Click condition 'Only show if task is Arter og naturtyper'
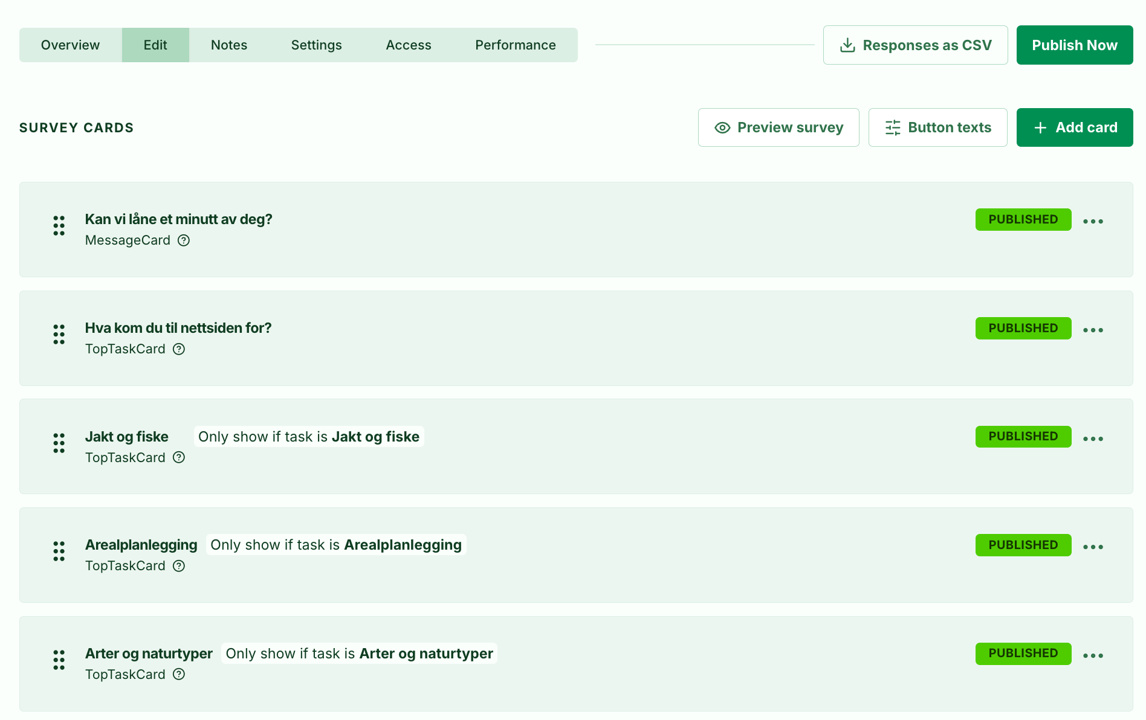1146x720 pixels. (x=359, y=654)
